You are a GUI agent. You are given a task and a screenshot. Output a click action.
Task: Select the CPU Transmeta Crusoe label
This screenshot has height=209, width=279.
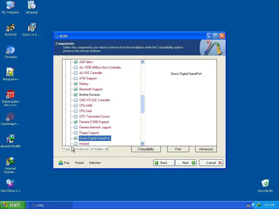[94, 116]
